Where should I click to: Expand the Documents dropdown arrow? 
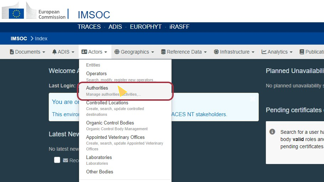(44, 52)
